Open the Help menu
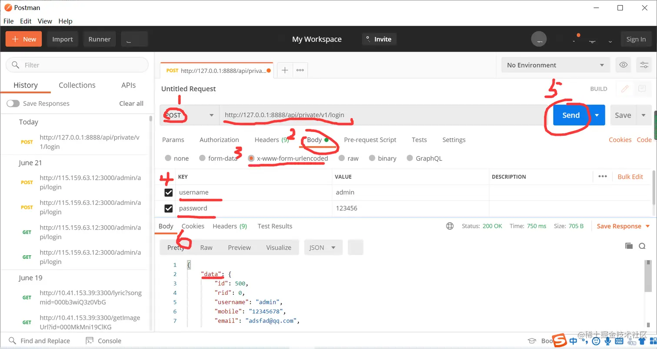The image size is (657, 349). [x=65, y=21]
